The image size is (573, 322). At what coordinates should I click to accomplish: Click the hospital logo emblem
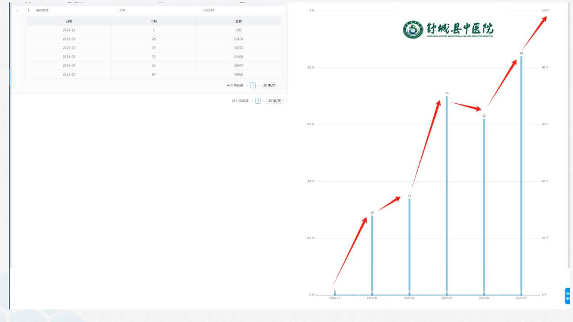tap(412, 29)
